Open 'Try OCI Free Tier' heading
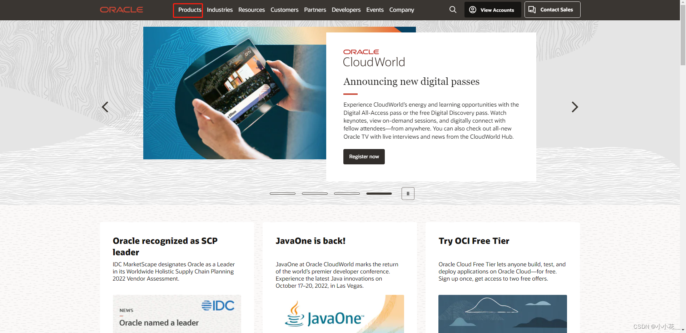Screen dimensions: 686x333 pos(474,241)
